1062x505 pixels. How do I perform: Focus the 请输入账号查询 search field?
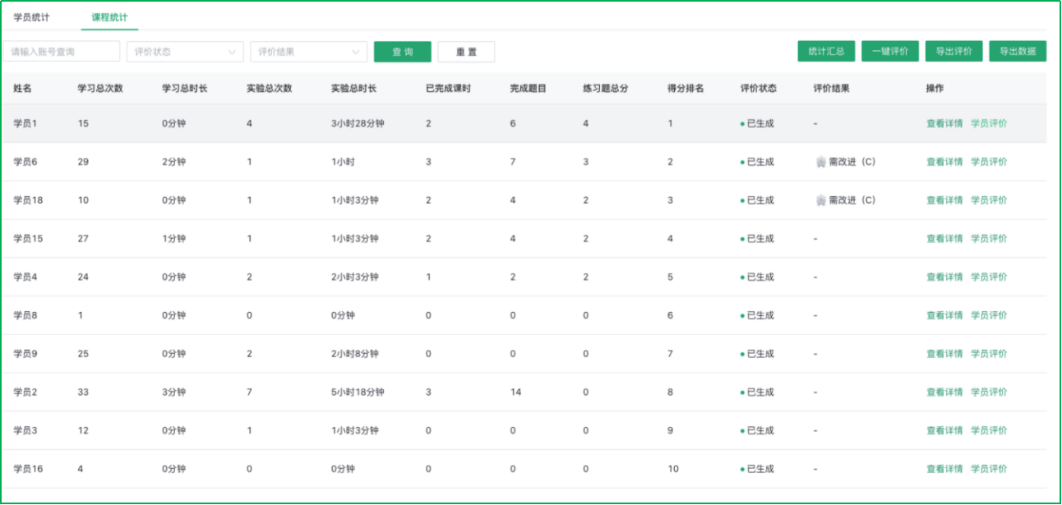click(x=62, y=52)
